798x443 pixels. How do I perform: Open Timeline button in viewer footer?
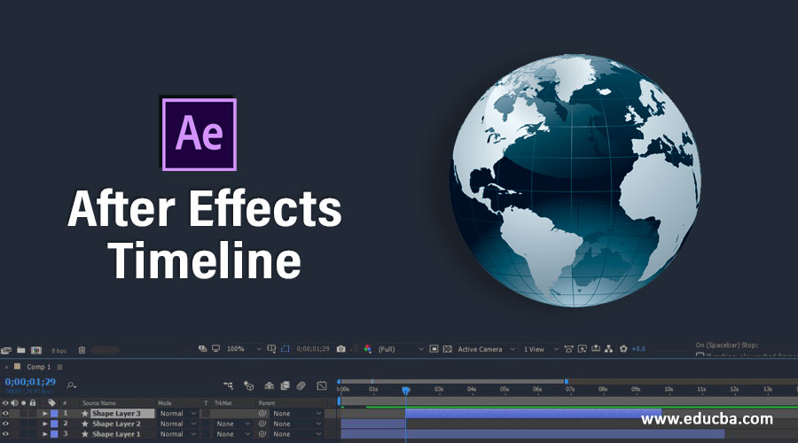click(x=596, y=349)
